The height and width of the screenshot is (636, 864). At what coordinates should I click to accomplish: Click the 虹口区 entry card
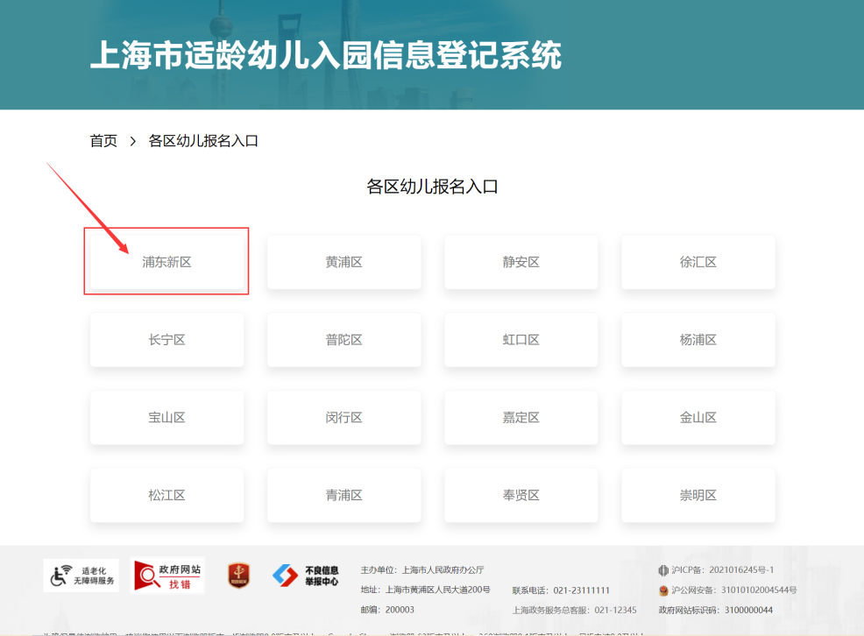[x=521, y=340]
